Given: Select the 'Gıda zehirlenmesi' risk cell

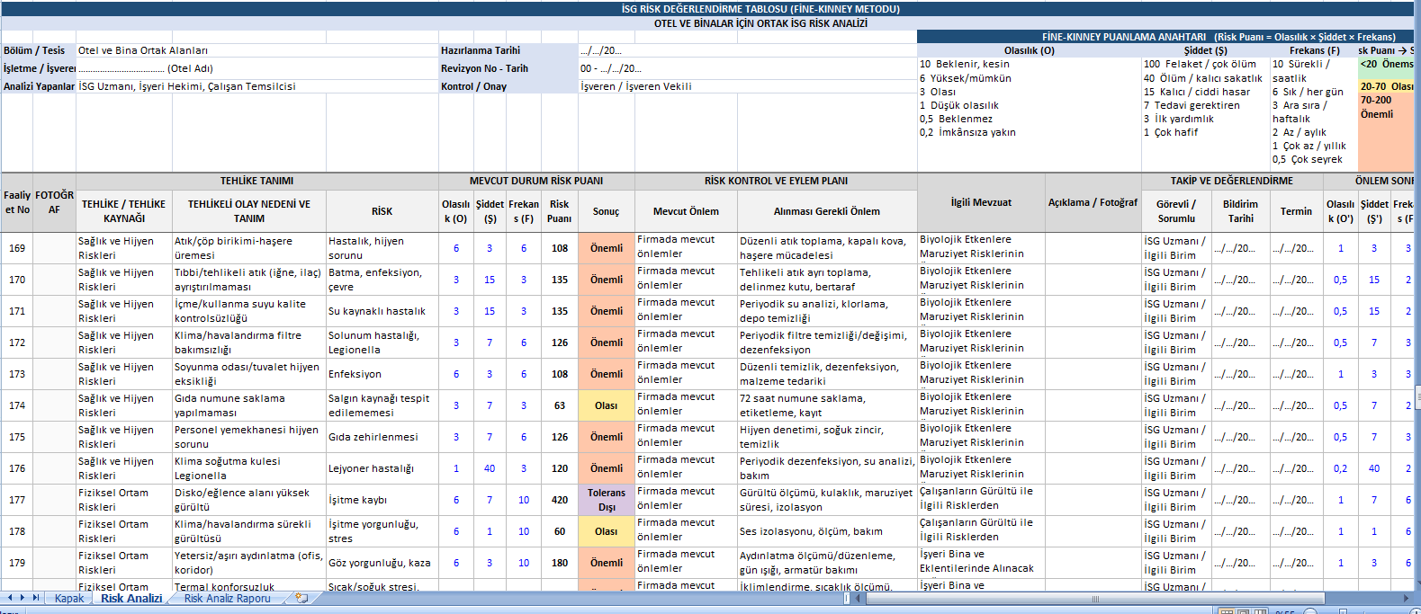Looking at the screenshot, I should pyautogui.click(x=382, y=437).
